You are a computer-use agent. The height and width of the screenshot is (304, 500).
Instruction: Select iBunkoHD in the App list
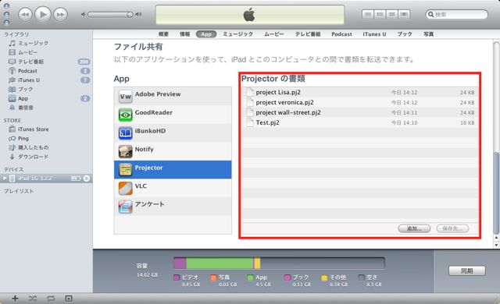tap(173, 133)
